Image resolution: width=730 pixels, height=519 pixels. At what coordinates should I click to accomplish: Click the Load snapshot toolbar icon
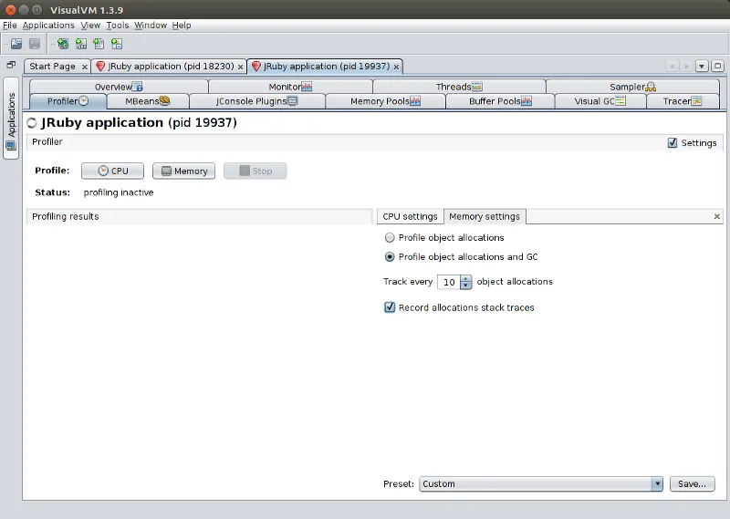[16, 44]
